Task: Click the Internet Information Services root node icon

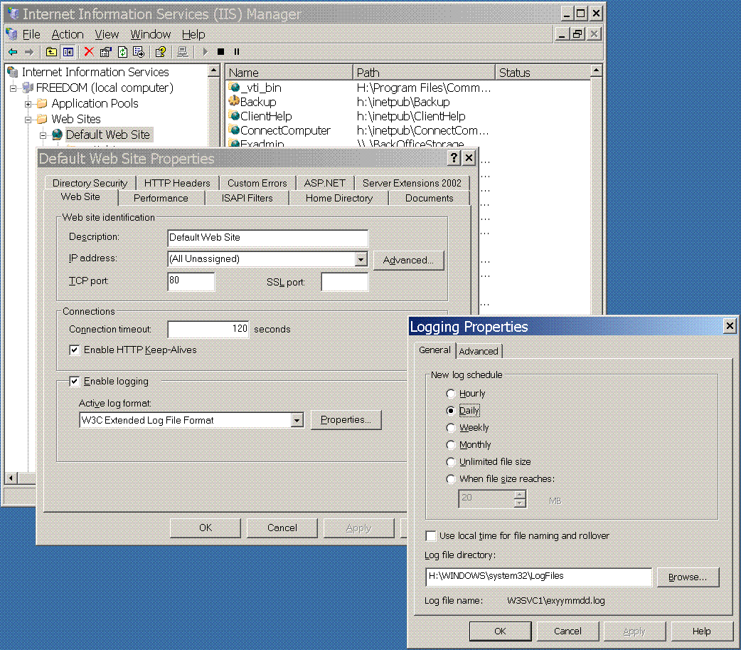Action: 13,72
